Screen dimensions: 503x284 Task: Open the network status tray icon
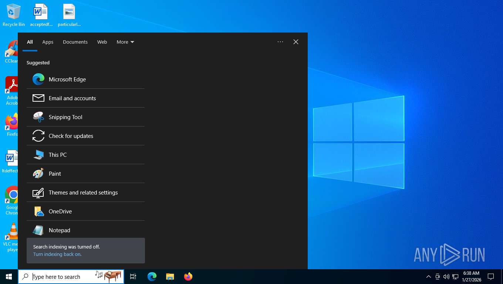pyautogui.click(x=455, y=277)
